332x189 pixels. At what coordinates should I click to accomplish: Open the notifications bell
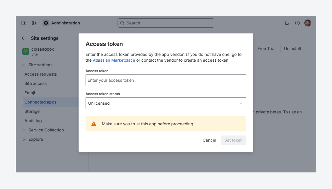tap(287, 23)
